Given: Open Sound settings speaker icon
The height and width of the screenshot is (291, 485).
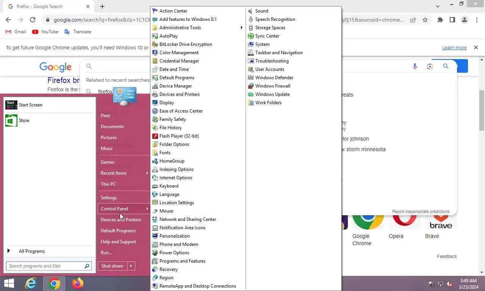Looking at the screenshot, I should pyautogui.click(x=250, y=11).
